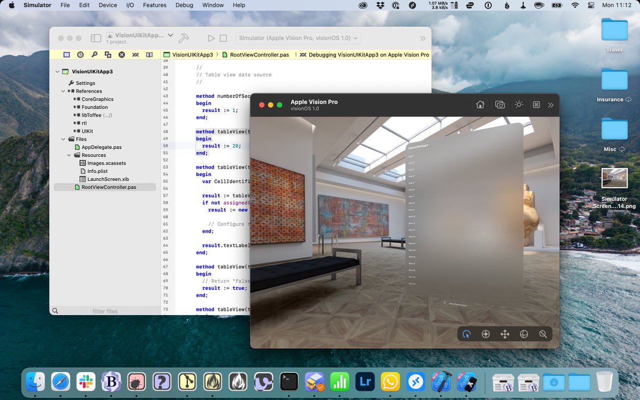
Task: Open the File menu
Action: [65, 5]
